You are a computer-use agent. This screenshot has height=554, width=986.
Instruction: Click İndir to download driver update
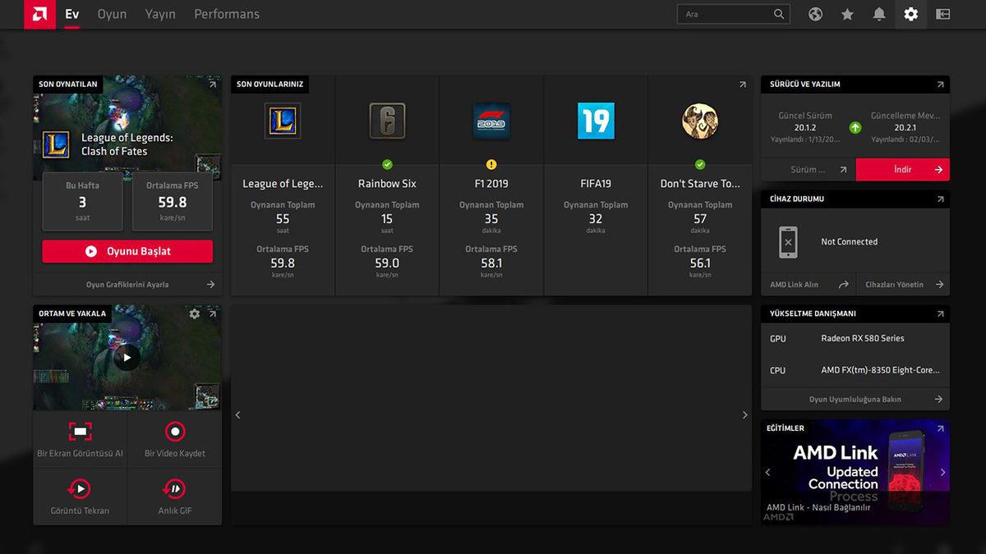(902, 170)
